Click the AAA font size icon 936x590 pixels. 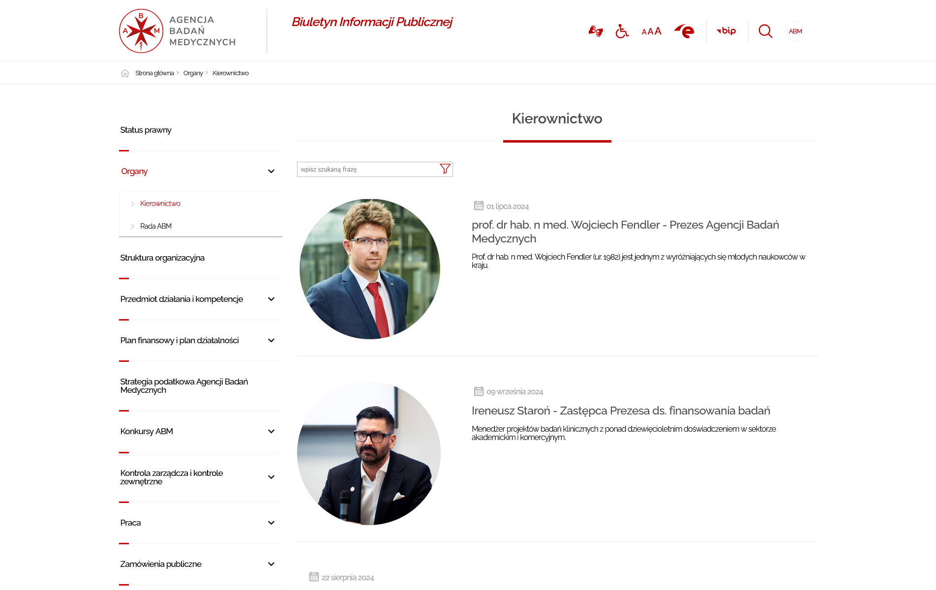click(651, 31)
